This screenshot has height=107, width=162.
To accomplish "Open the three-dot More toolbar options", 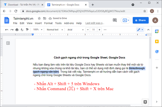I will pos(105,30).
